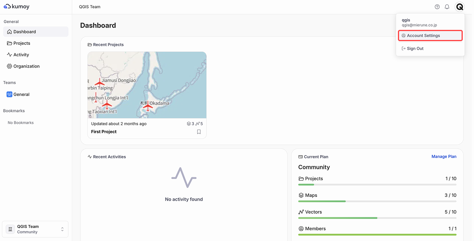Click the '5 / 10' vectors count
This screenshot has width=474, height=241.
pos(451,212)
